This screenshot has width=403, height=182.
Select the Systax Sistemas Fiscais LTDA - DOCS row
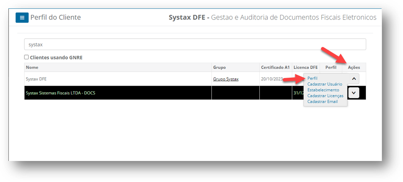(195, 93)
